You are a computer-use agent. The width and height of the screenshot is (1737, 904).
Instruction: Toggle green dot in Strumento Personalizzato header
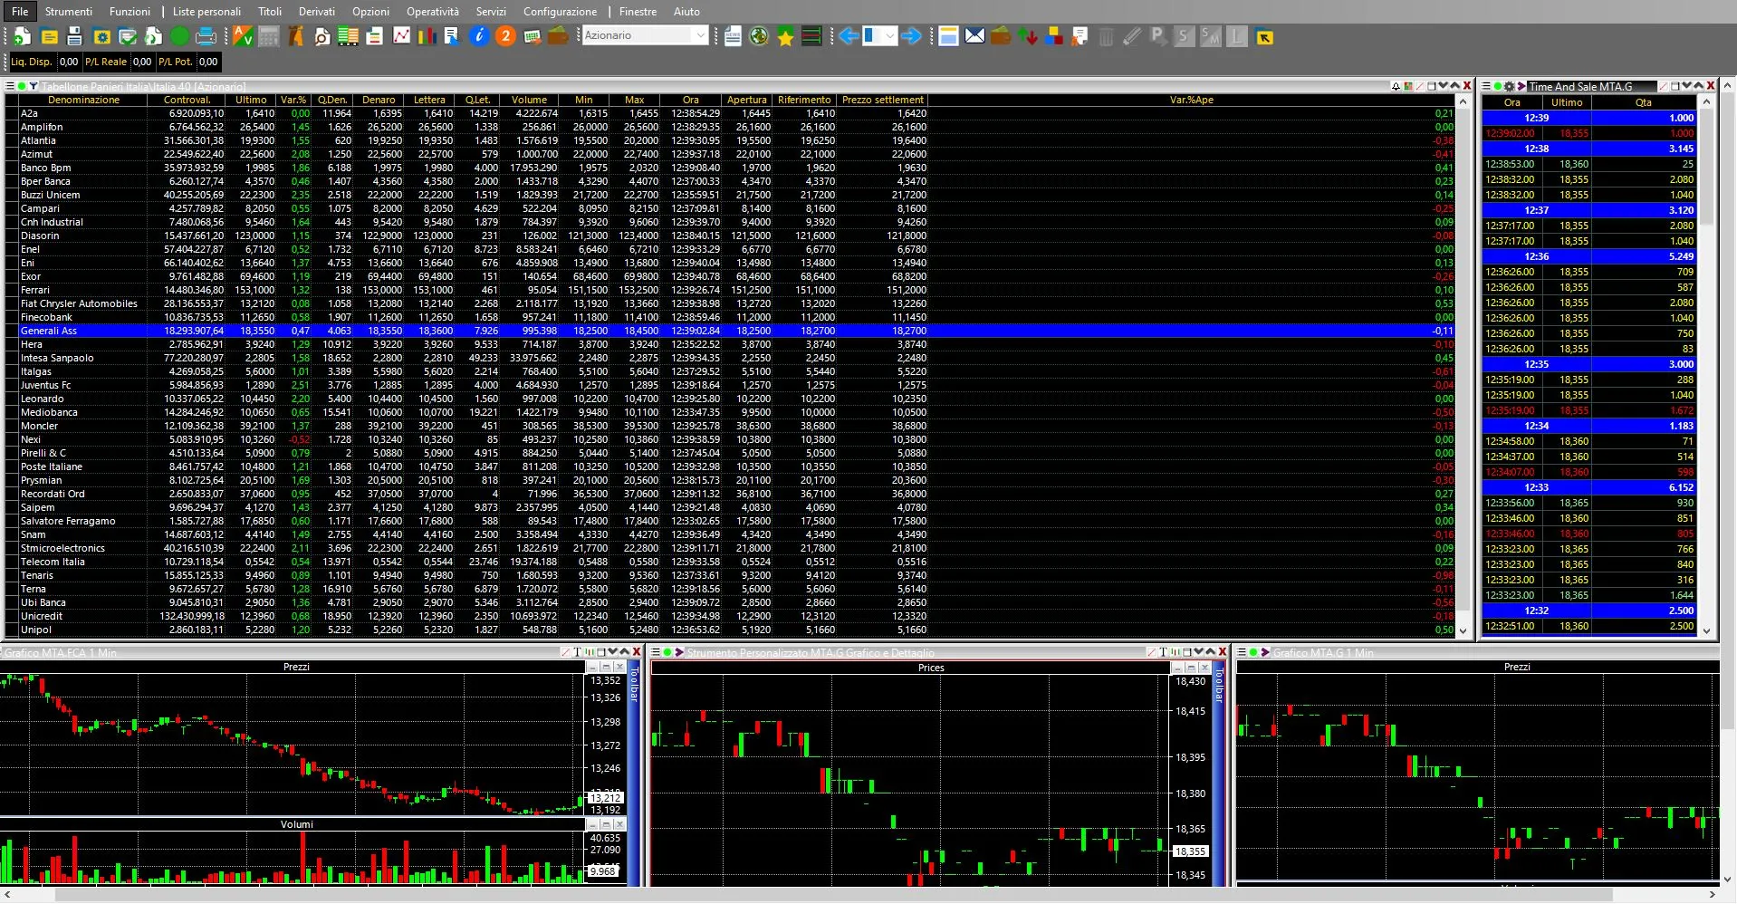tap(667, 652)
